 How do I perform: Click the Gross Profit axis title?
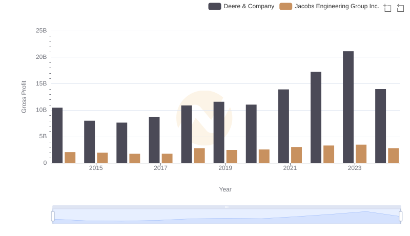coord(24,97)
